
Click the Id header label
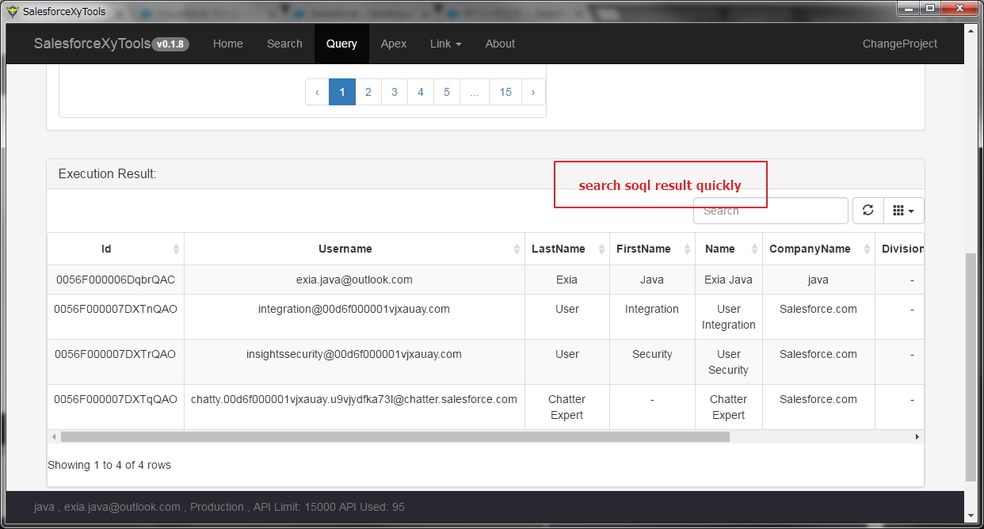tap(106, 249)
